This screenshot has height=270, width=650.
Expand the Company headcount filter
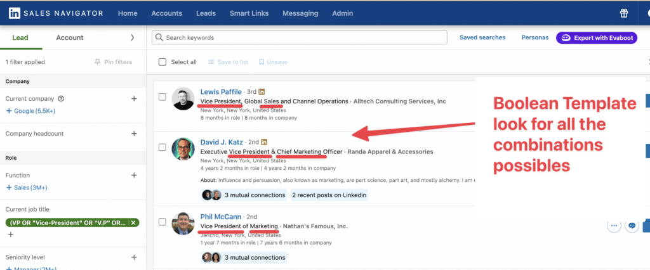point(134,134)
